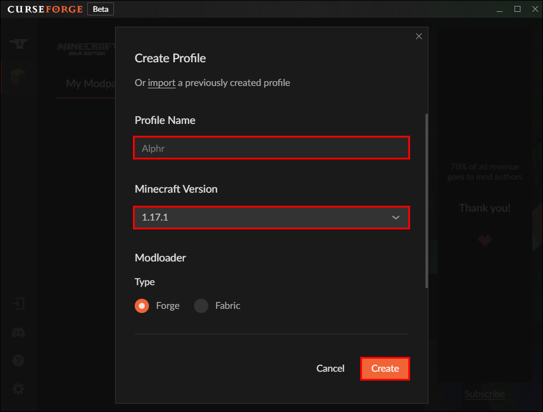Image resolution: width=543 pixels, height=412 pixels.
Task: Click the Create button
Action: coord(385,369)
